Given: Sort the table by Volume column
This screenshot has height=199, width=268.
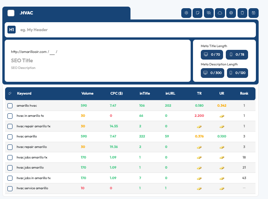Looking at the screenshot, I should [87, 93].
